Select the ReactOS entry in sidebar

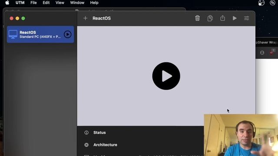[40, 34]
